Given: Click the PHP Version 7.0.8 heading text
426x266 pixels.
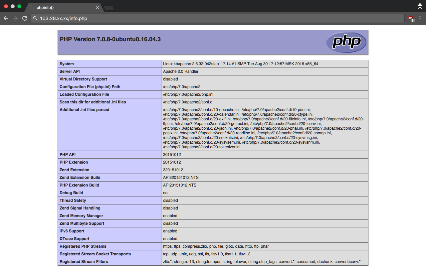Looking at the screenshot, I should click(x=110, y=39).
